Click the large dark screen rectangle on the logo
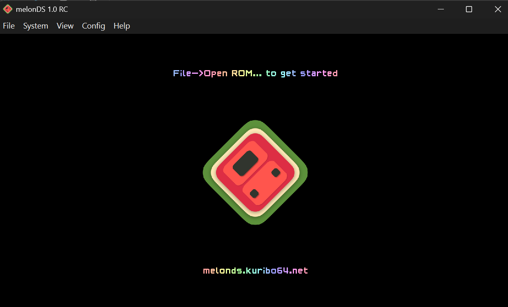 click(245, 163)
